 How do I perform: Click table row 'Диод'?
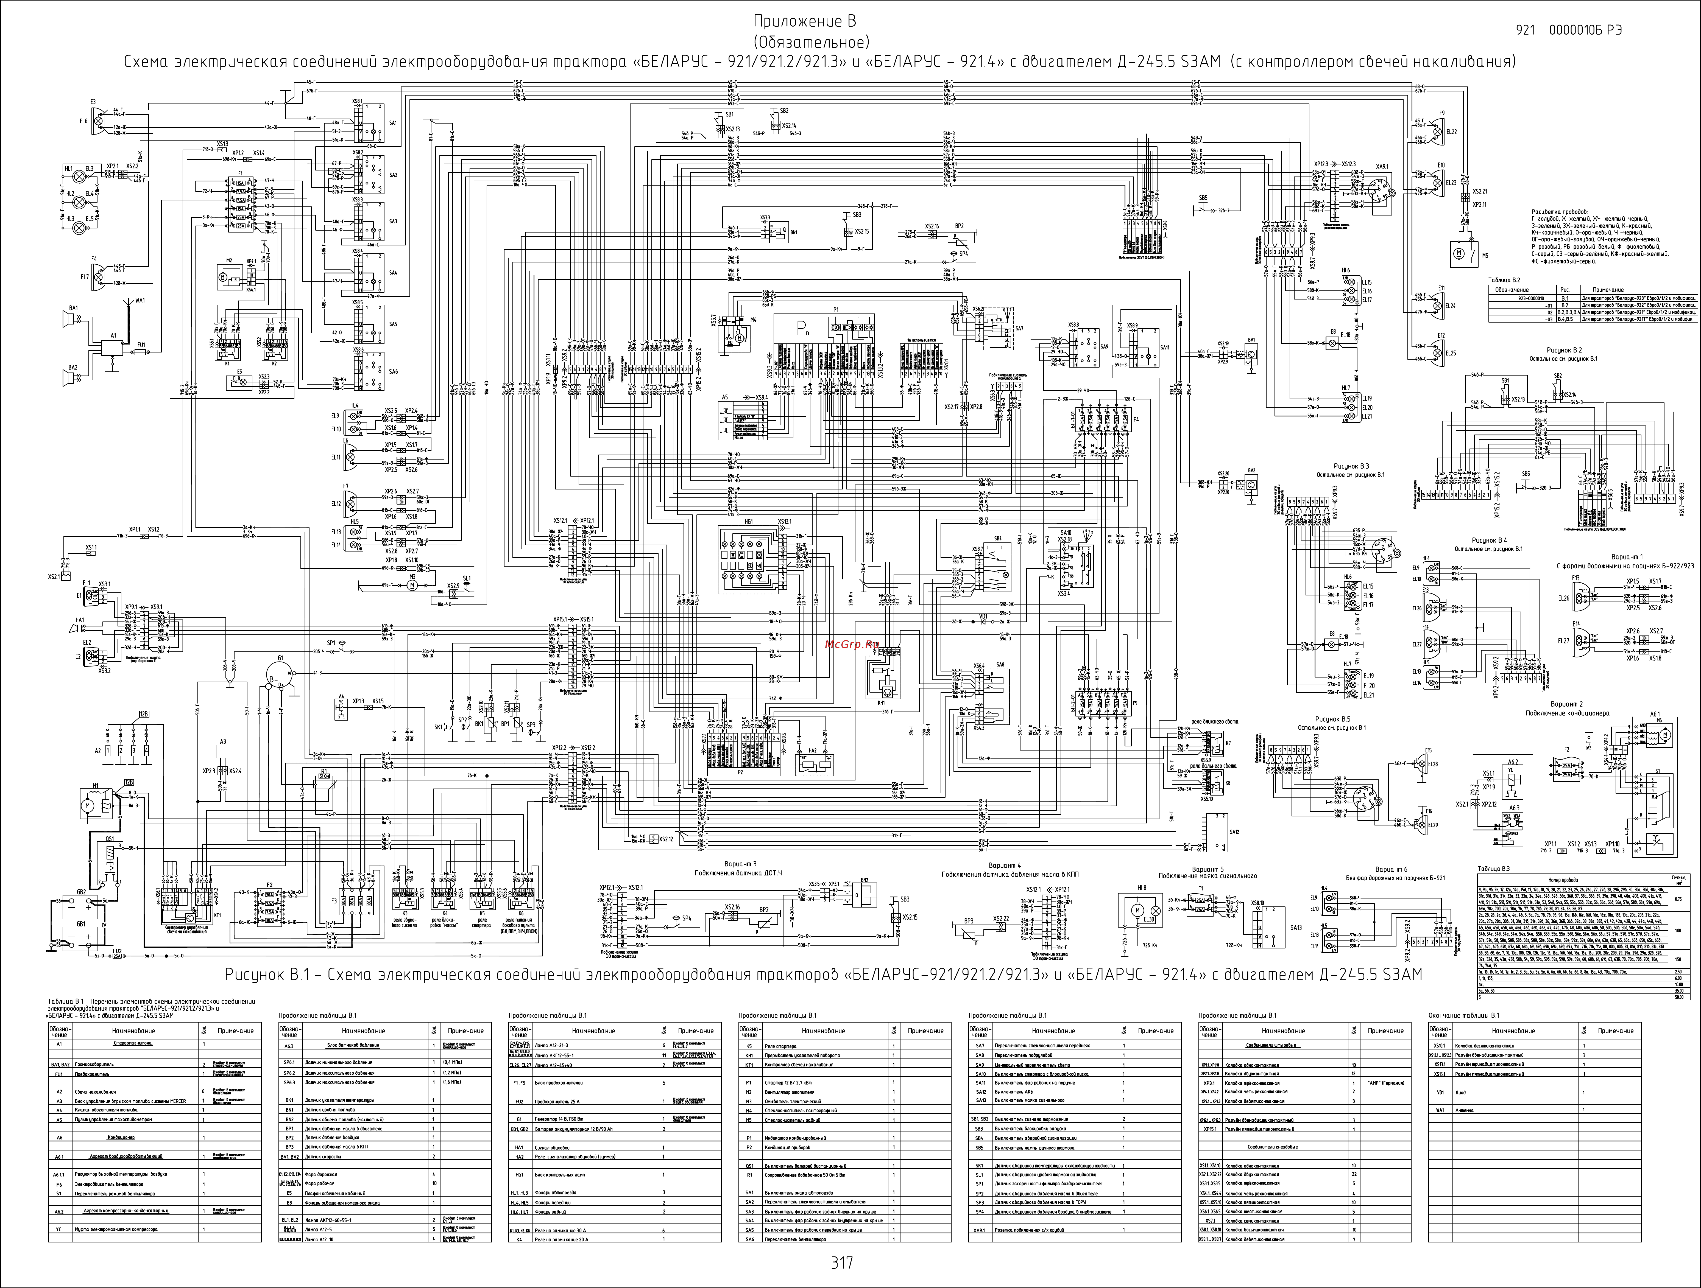click(x=1535, y=1091)
